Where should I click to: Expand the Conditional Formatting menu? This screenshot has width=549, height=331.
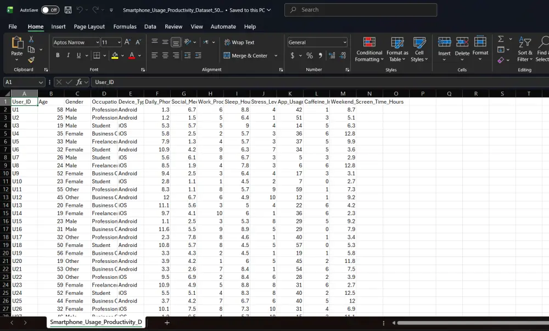tap(369, 49)
